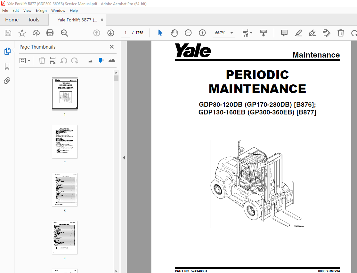This screenshot has height=273, width=357.
Task: Click the page number input field
Action: [126, 33]
